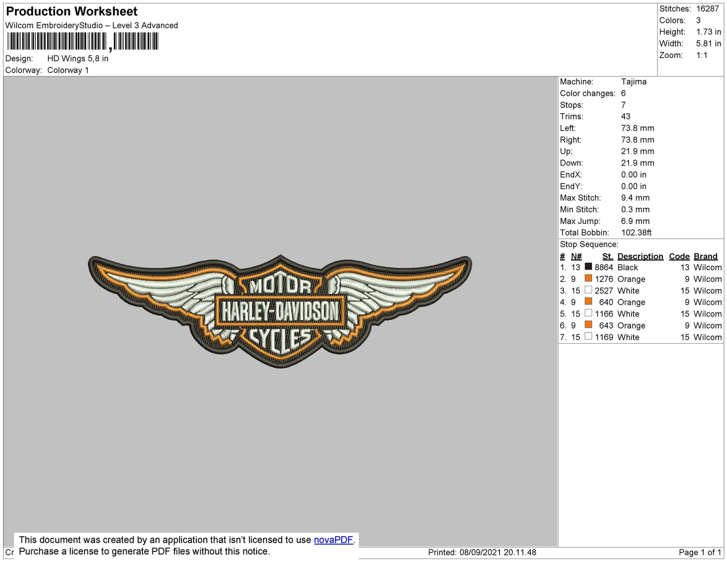Viewport: 727px width, 562px height.
Task: Click the Harley-Davidson wings embroidery preview
Action: pyautogui.click(x=280, y=311)
